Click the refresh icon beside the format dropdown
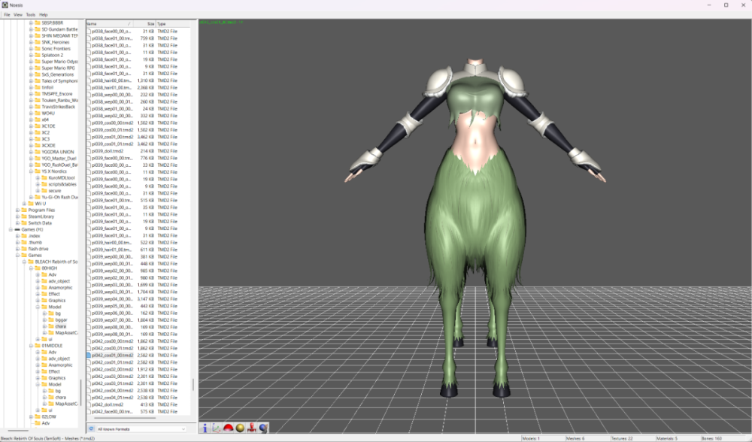 tap(91, 428)
